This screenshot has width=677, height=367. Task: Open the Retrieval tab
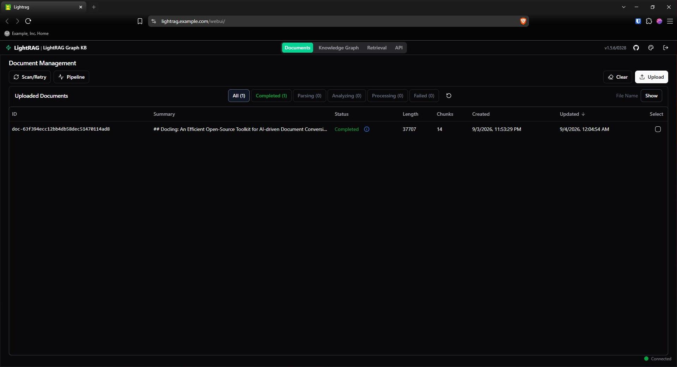377,48
